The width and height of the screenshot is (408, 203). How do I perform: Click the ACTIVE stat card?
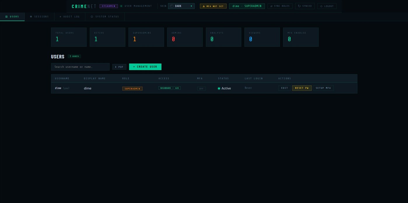(108, 37)
